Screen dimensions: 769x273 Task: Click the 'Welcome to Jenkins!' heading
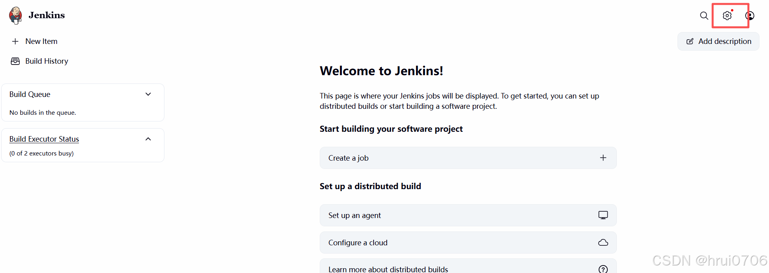(382, 71)
